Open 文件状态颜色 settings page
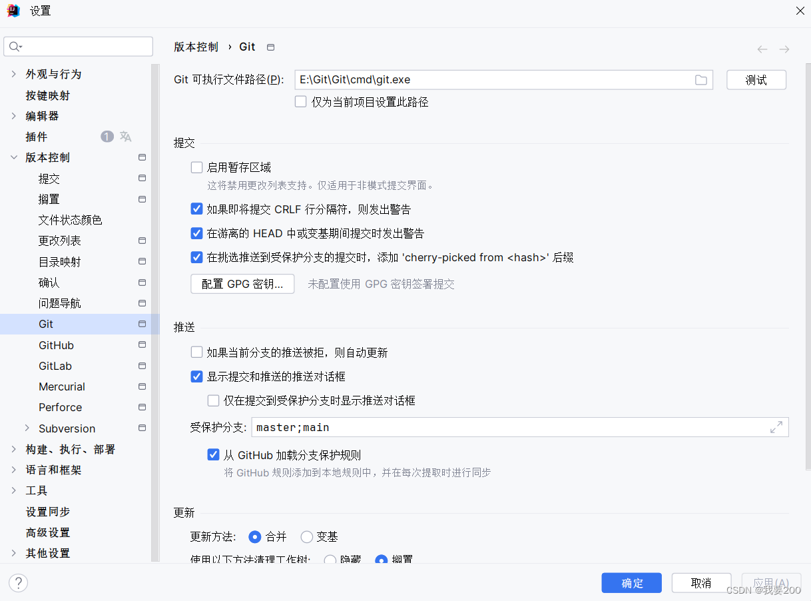The width and height of the screenshot is (811, 601). point(71,220)
